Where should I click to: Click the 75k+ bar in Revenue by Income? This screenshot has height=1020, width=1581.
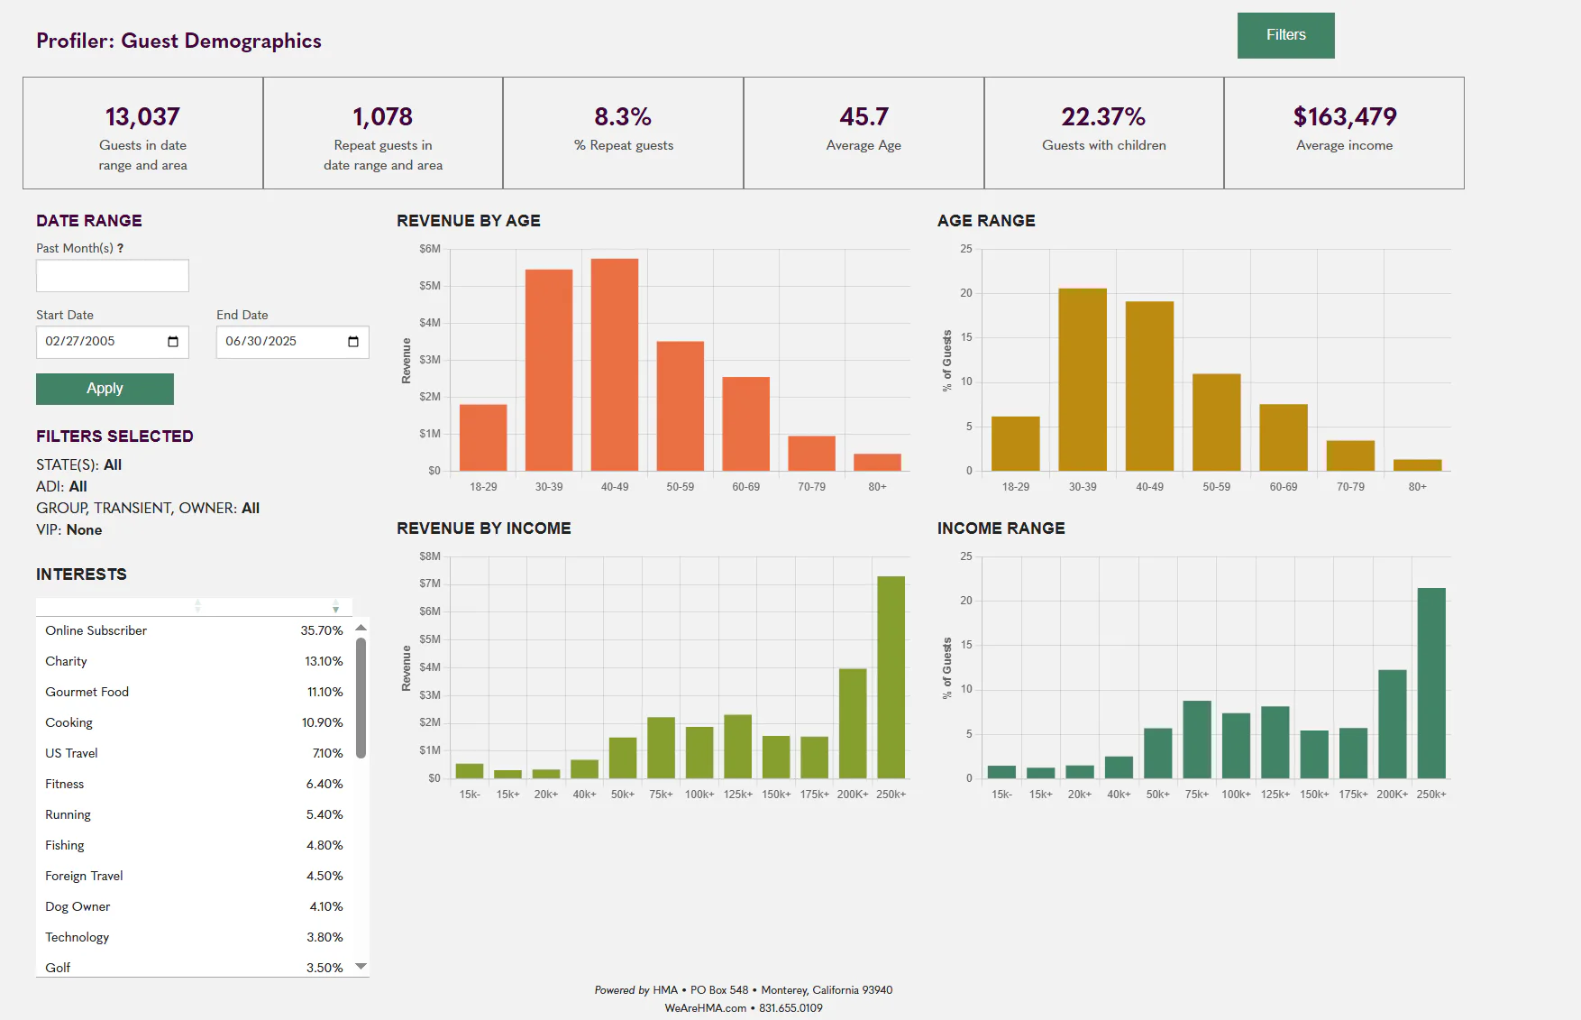coord(661,748)
